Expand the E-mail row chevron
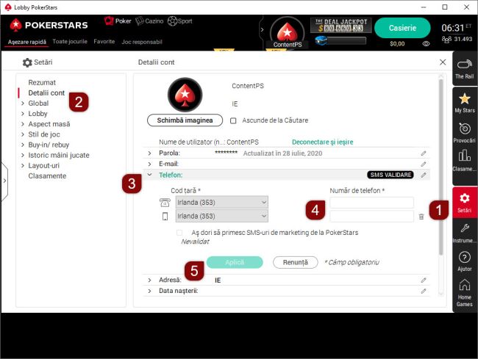 click(x=149, y=164)
